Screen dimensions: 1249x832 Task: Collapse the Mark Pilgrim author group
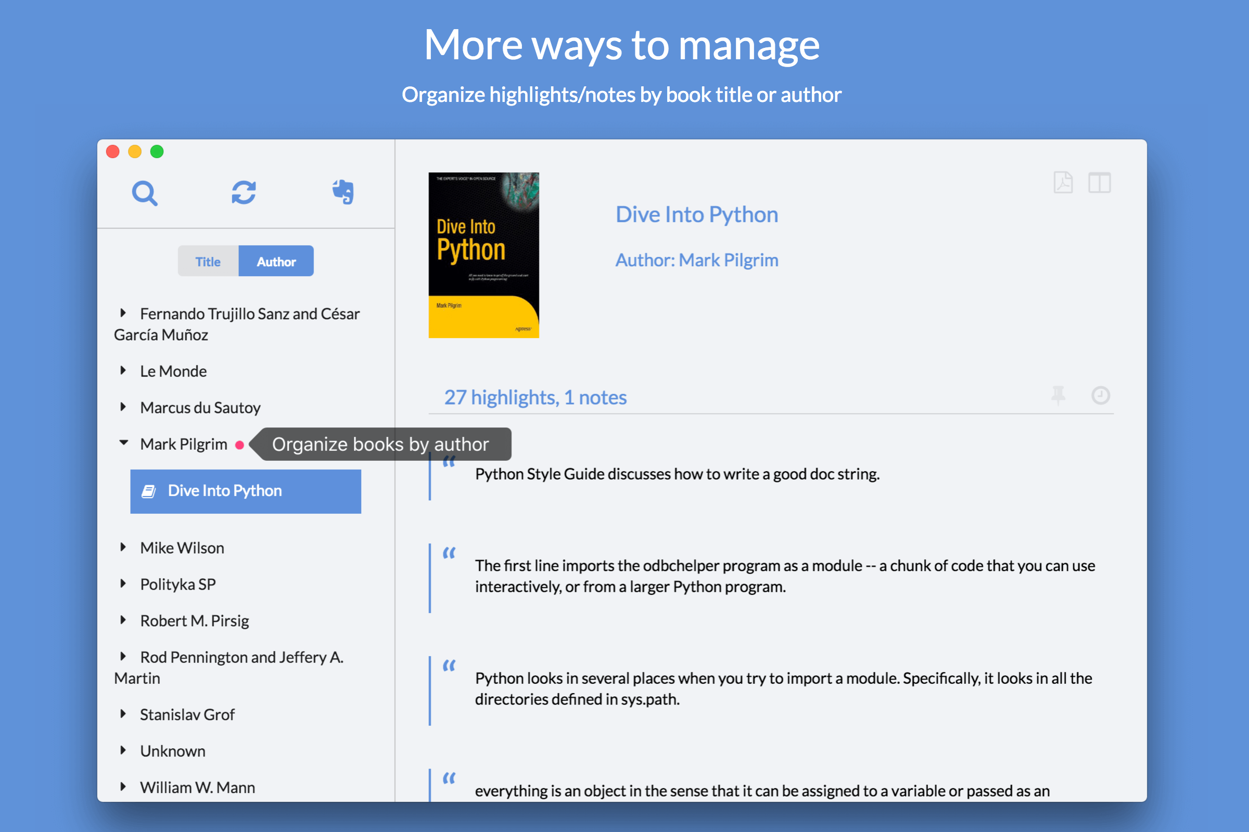tap(124, 443)
